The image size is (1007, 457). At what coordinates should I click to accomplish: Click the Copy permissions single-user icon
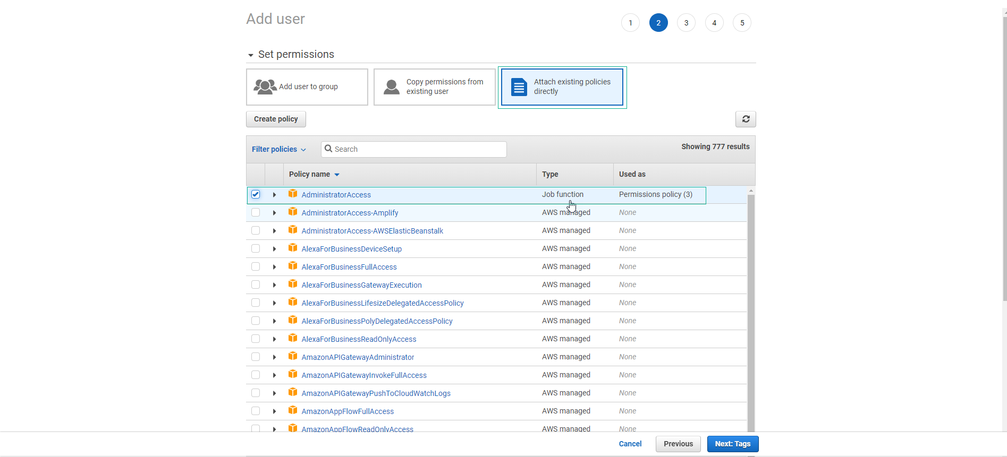392,87
